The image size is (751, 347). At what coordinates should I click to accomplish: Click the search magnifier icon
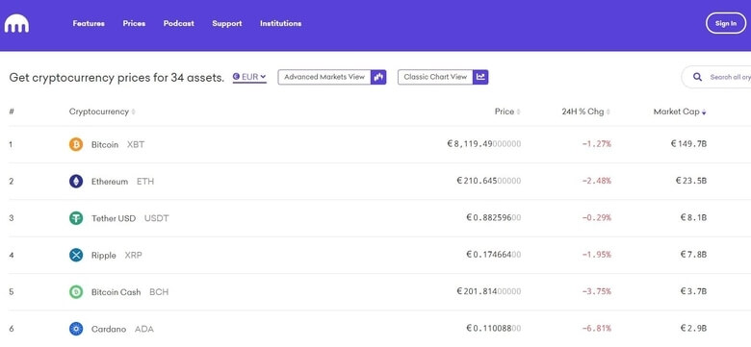click(697, 77)
